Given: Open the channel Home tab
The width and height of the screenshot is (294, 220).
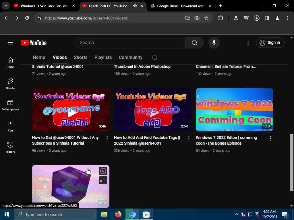Looking at the screenshot, I should 39,57.
